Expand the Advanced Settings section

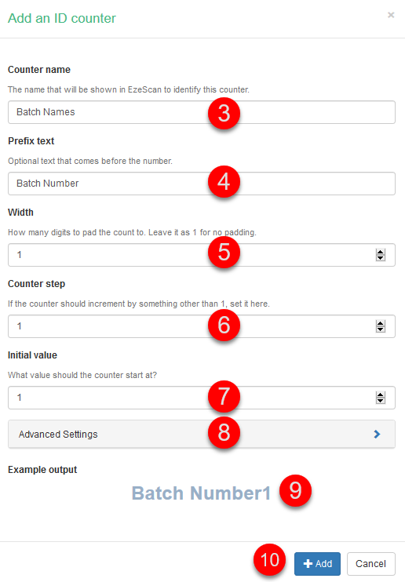(x=202, y=434)
